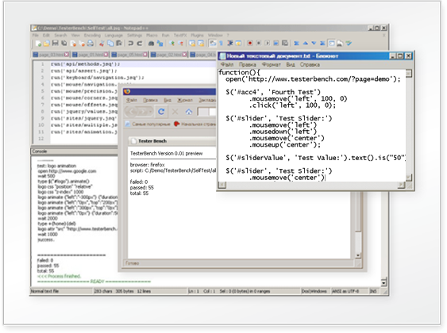447x333 pixels.
Task: Open the Notepad++ Macro menu
Action: tap(152, 36)
